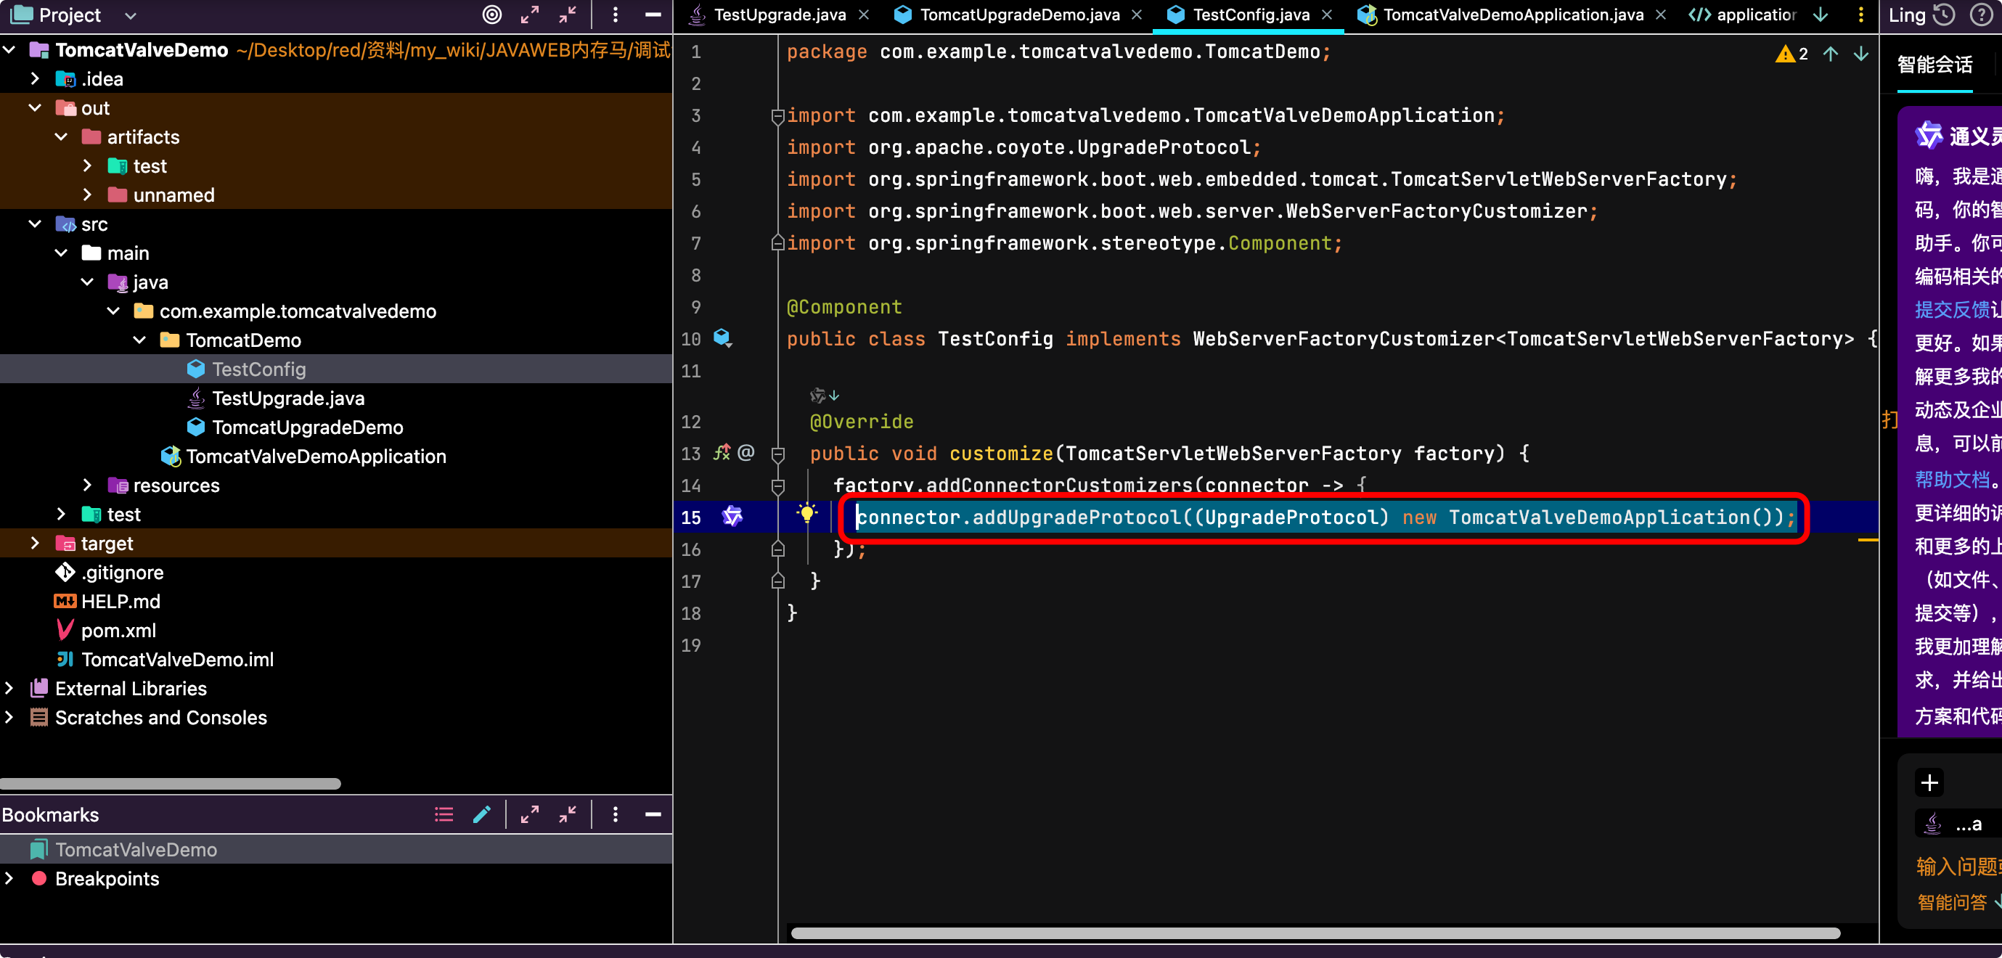Expand all in Bookmarks panel

(x=530, y=814)
